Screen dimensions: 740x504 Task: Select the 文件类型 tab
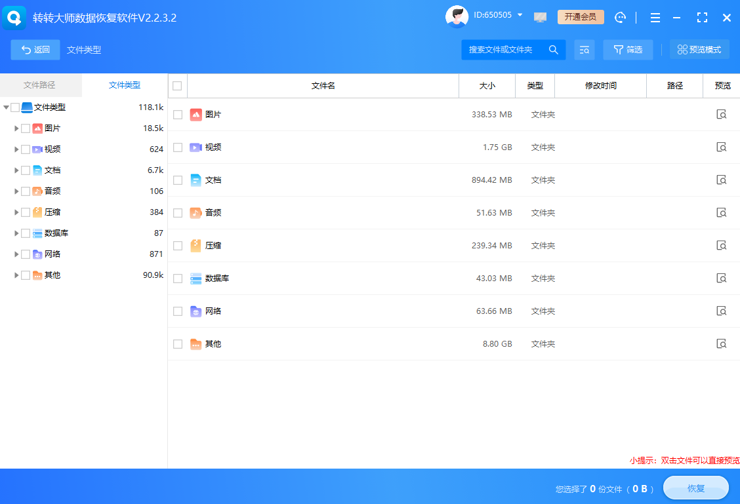pyautogui.click(x=124, y=85)
